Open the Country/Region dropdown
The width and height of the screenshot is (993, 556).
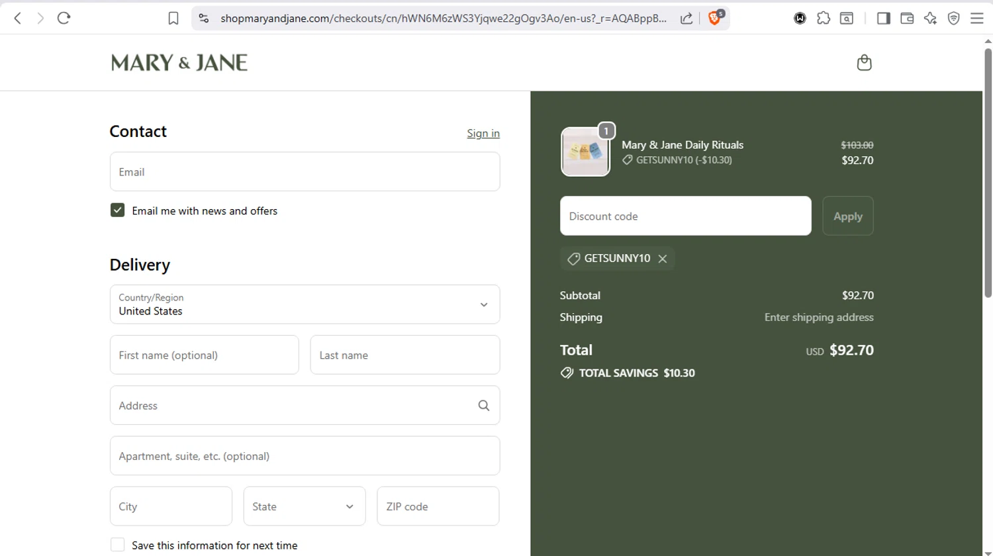pos(305,304)
